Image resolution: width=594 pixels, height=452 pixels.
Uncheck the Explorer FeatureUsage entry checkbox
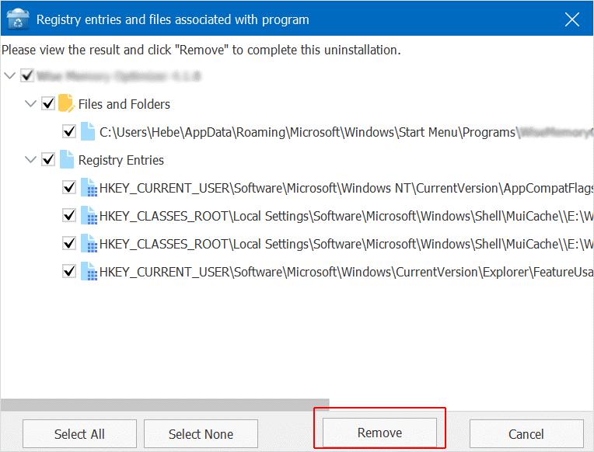point(69,271)
